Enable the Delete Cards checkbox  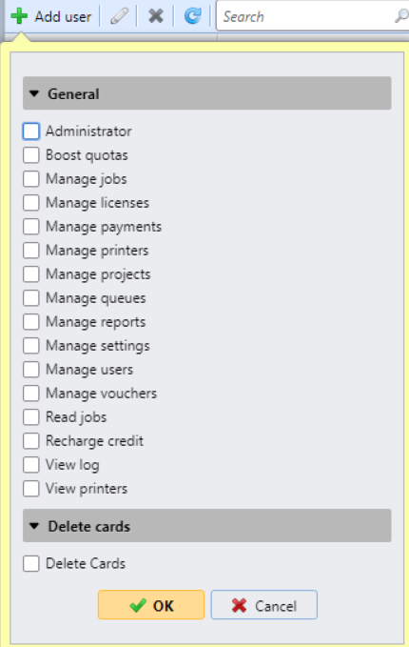click(x=31, y=564)
